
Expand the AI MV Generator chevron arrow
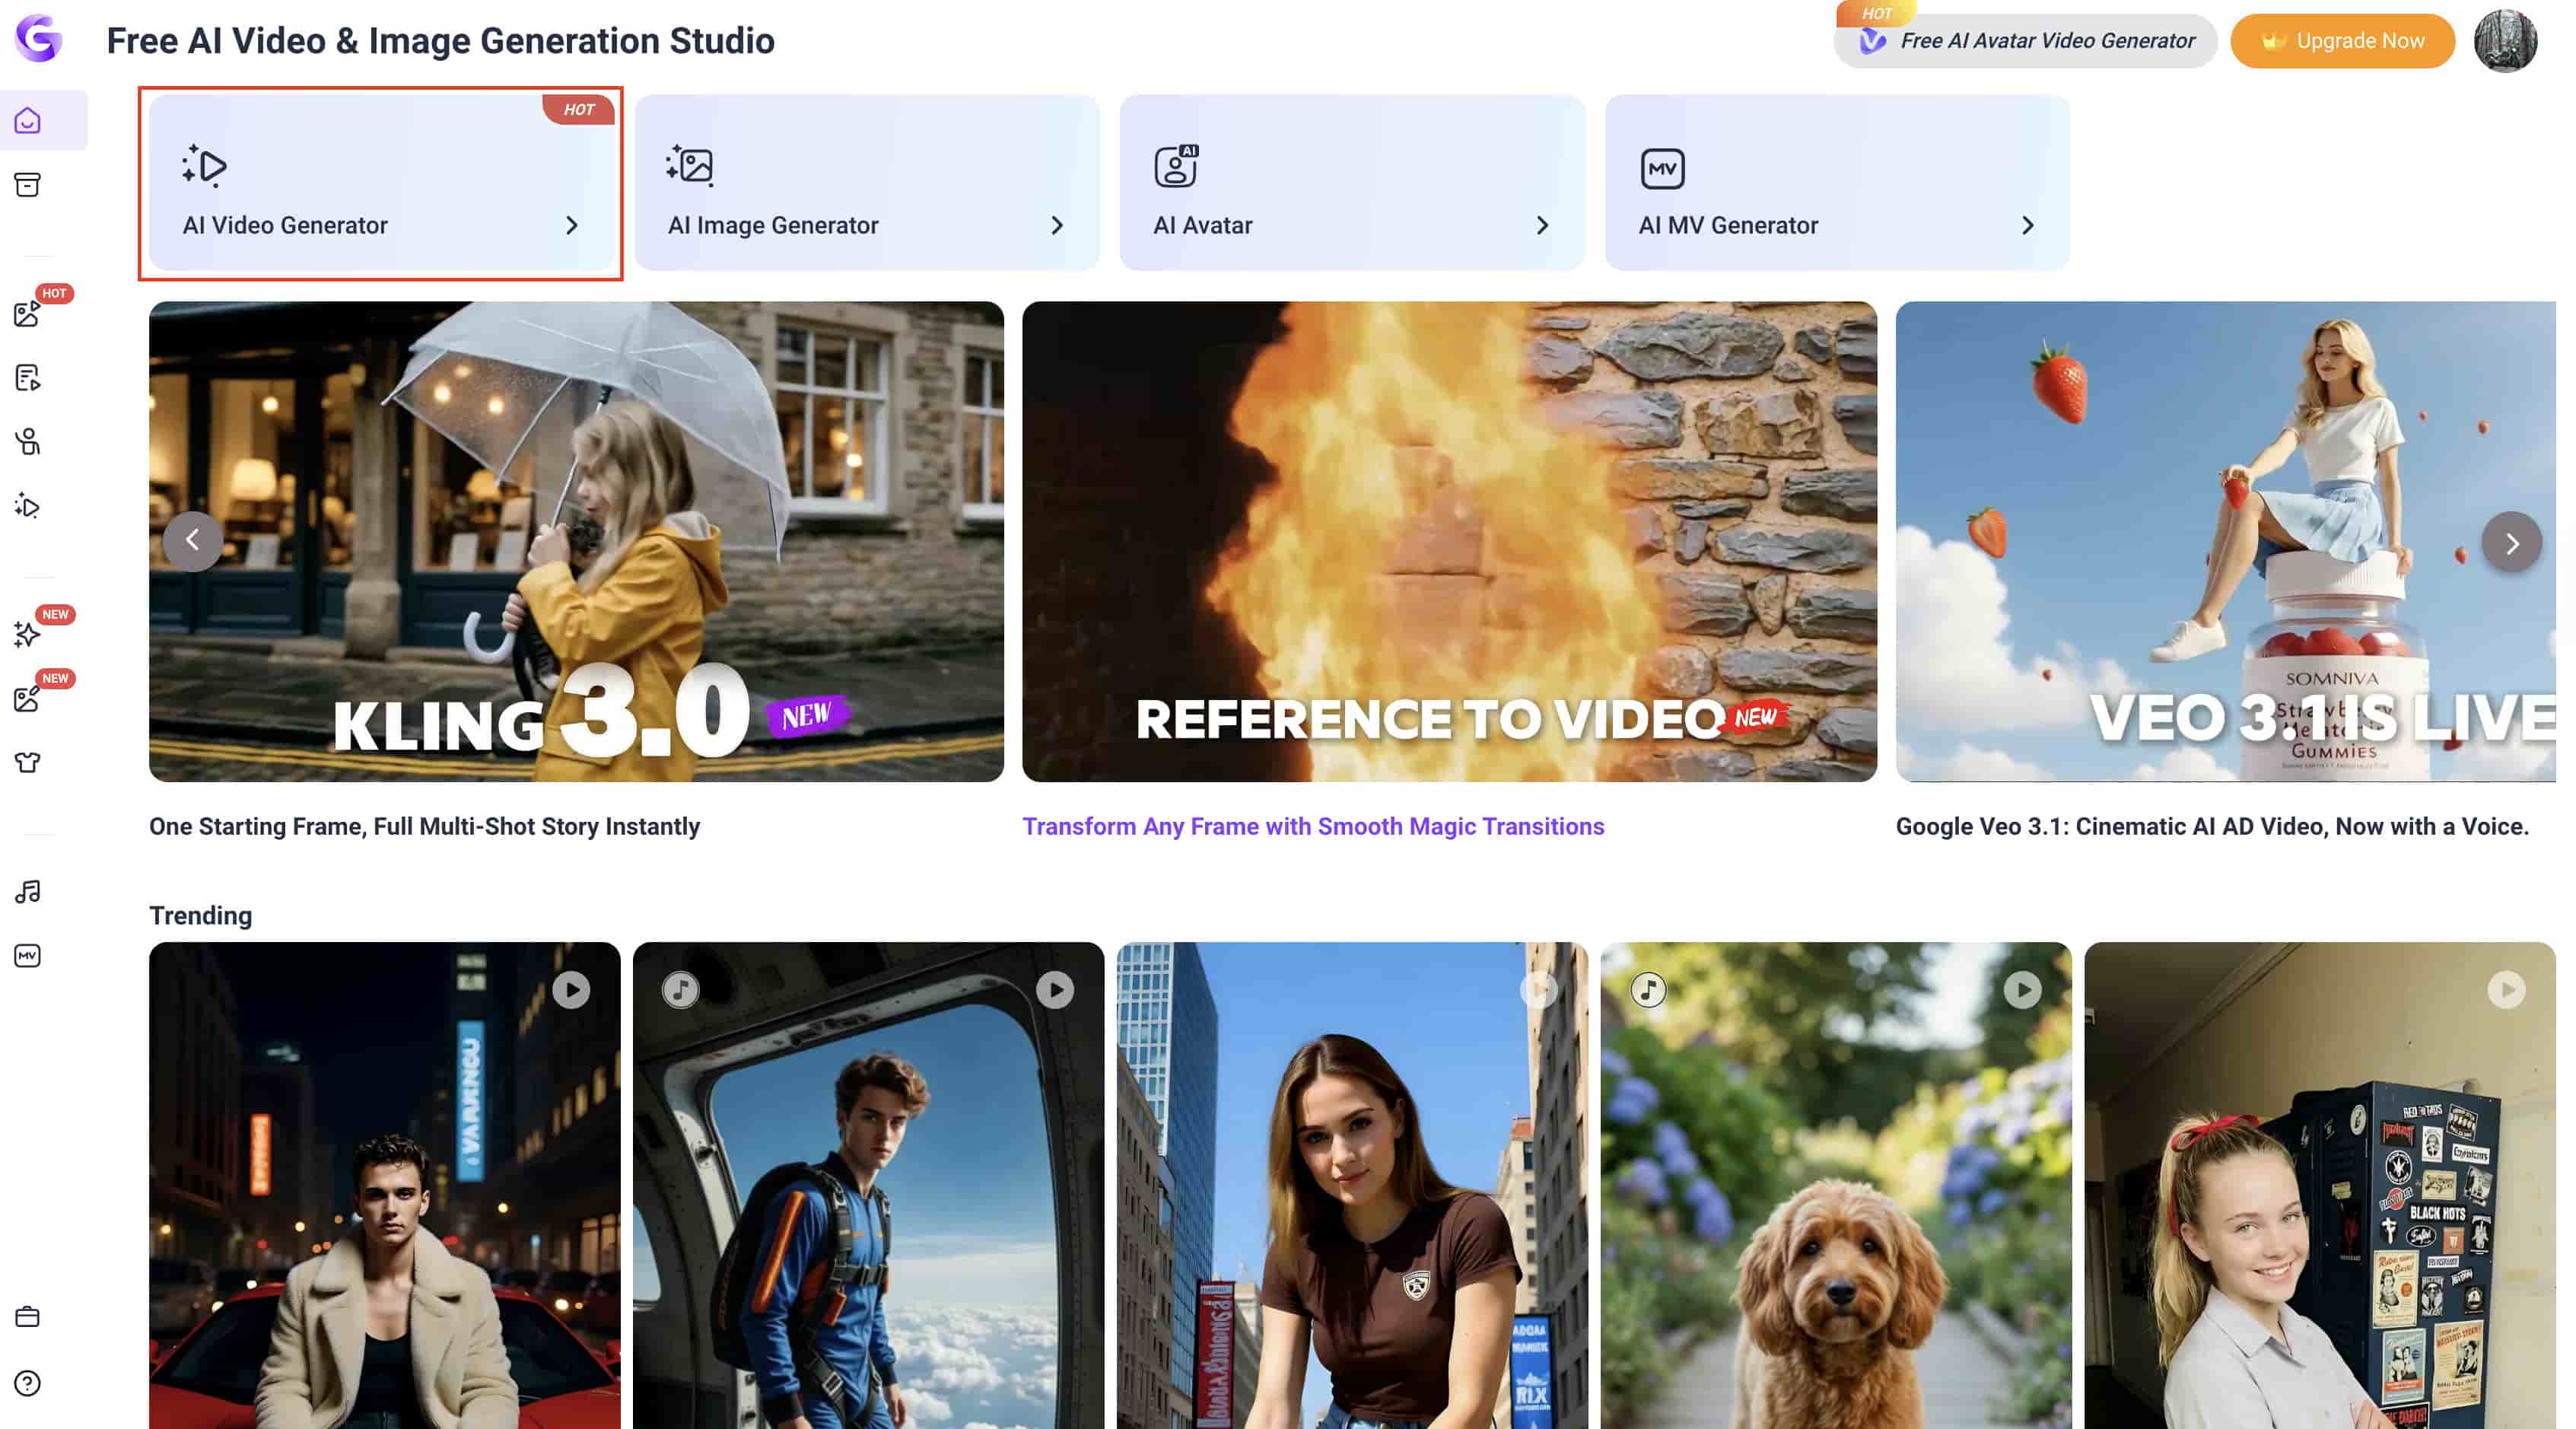(x=2027, y=226)
